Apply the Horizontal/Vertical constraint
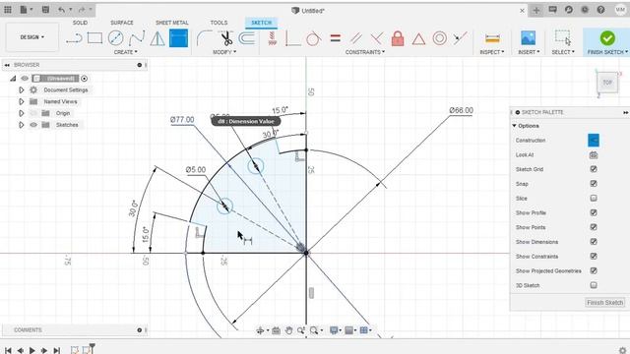Image resolution: width=630 pixels, height=354 pixels. click(x=273, y=38)
